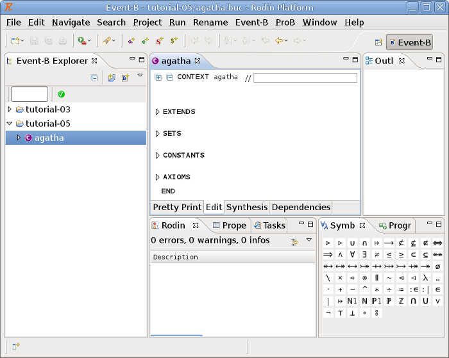The image size is (449, 358).
Task: Click the green check icon in Explorer
Action: click(x=62, y=94)
